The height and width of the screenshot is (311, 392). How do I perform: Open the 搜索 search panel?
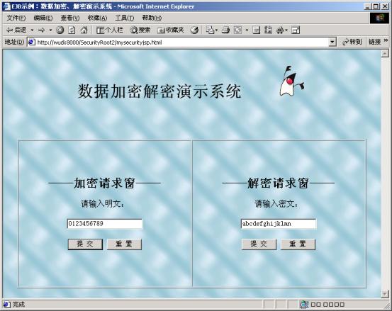pyautogui.click(x=140, y=30)
